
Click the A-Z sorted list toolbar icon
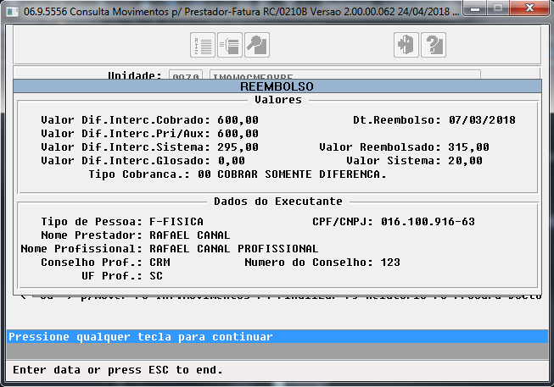203,45
